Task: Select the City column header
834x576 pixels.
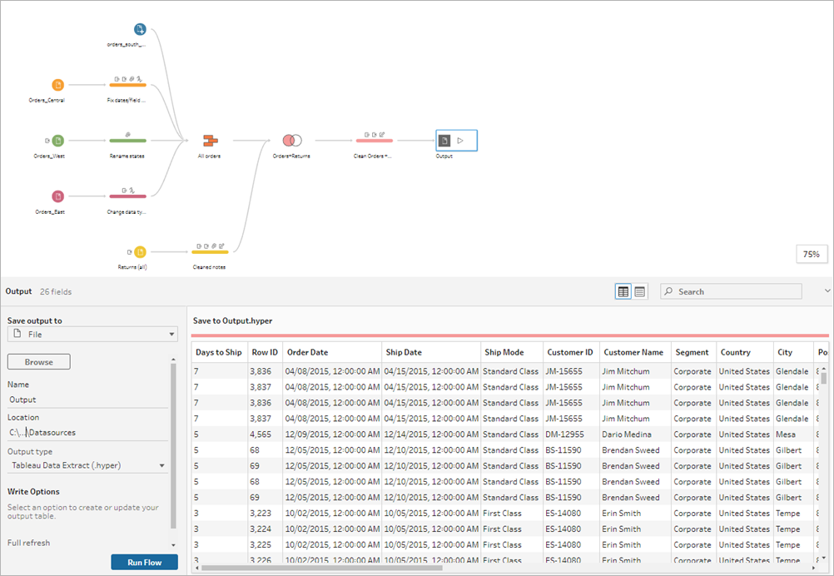Action: (x=793, y=352)
